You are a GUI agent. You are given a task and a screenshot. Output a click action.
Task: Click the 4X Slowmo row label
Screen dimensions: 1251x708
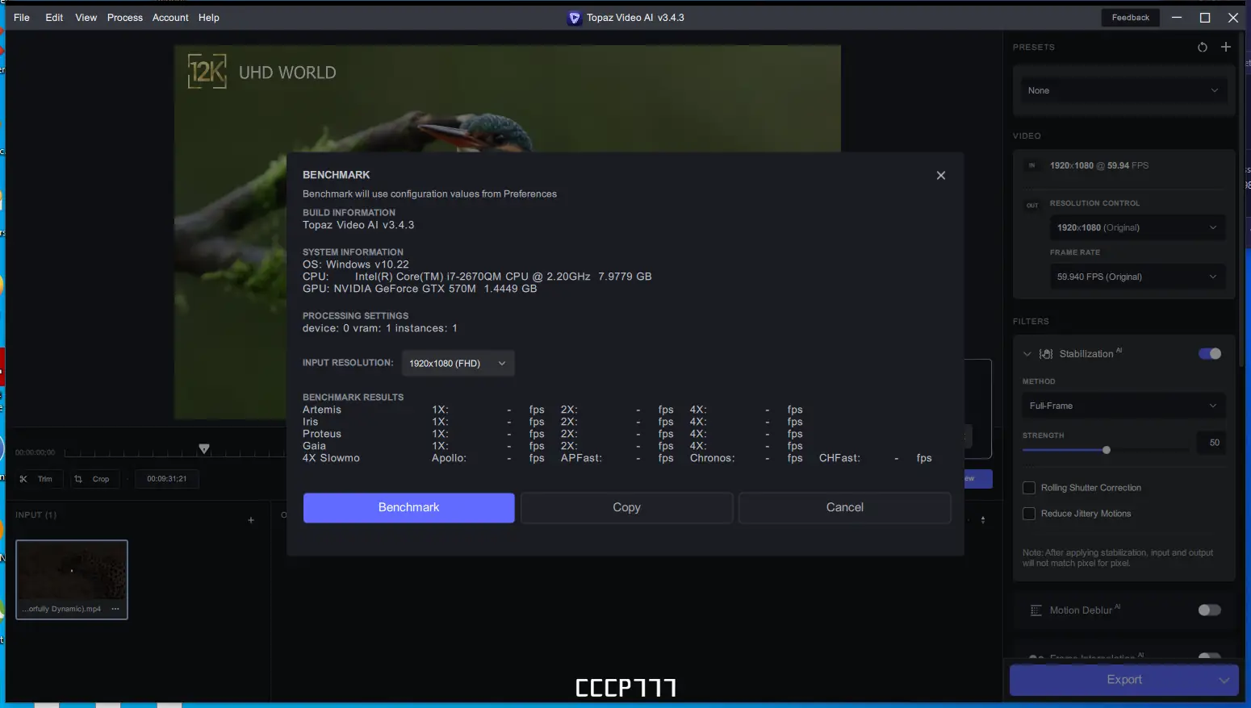click(331, 458)
